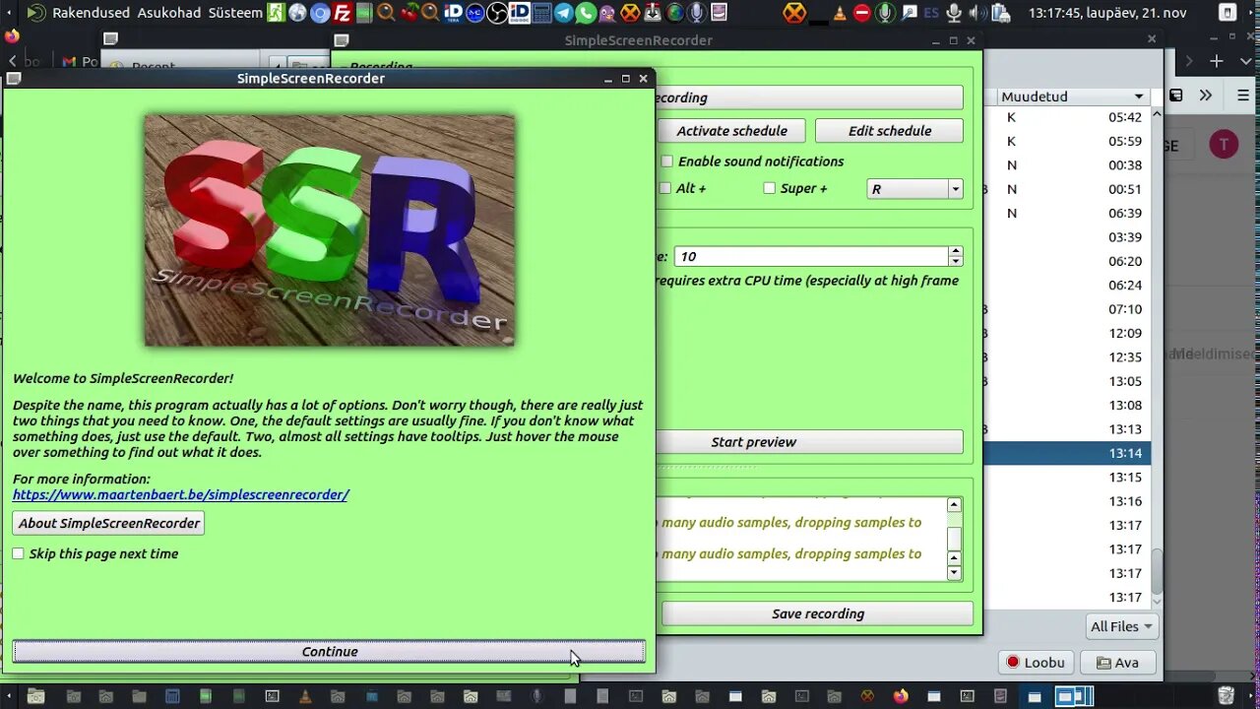Select the file row modified 05:42
1260x709 pixels.
tap(1068, 117)
